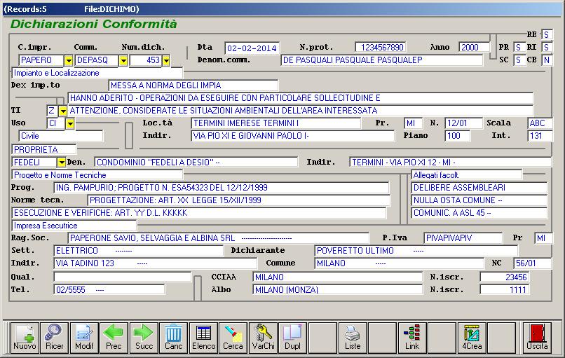
Task: Click the Prog. field ING. PAMPURIO
Action: pos(222,188)
